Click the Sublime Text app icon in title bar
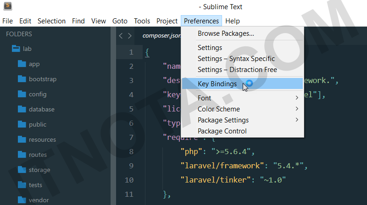This screenshot has height=205, width=367. [8, 6]
